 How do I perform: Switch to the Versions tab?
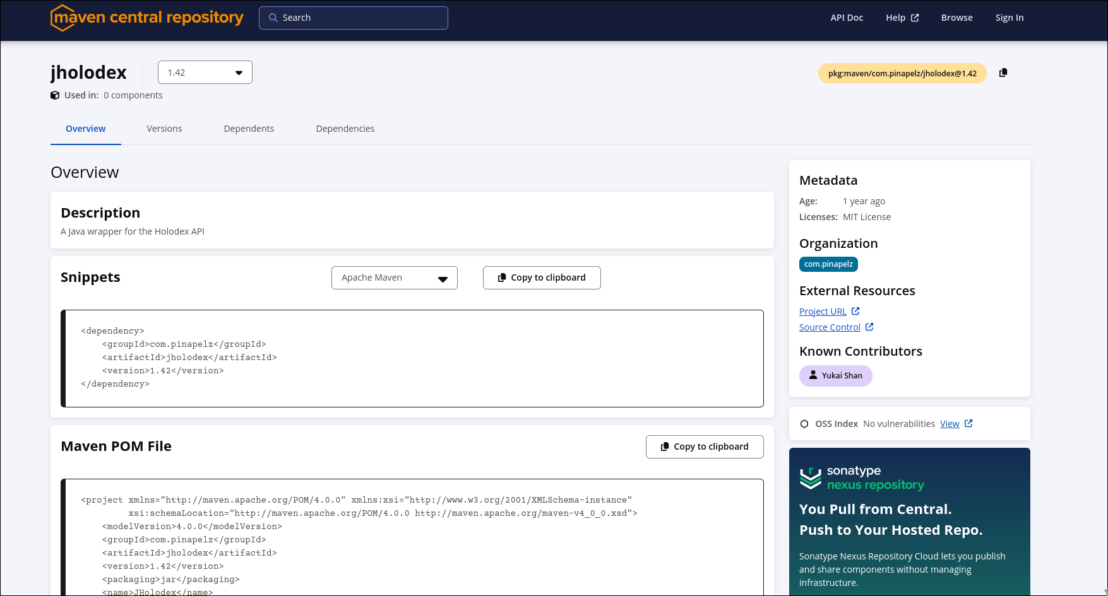point(164,128)
